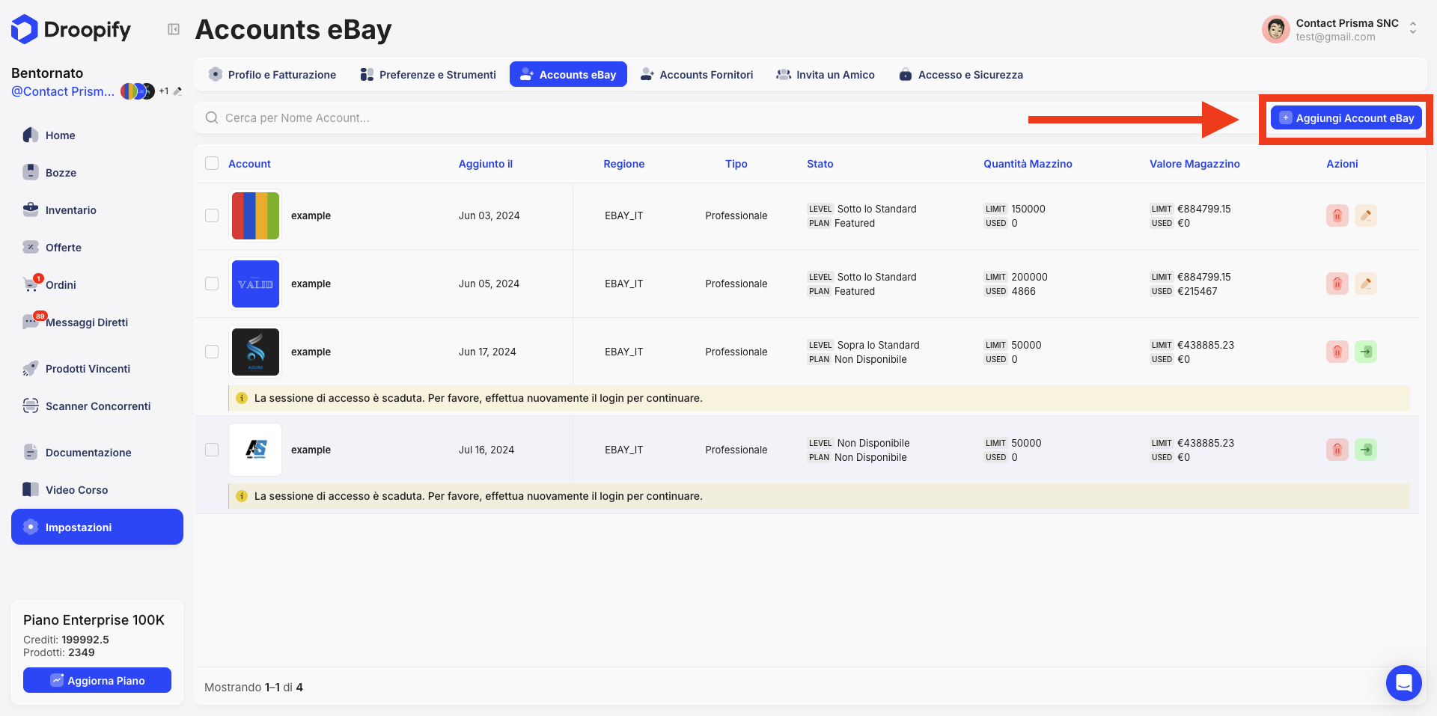Toggle the select-all checkbox in the table header
This screenshot has width=1437, height=716.
pos(212,164)
